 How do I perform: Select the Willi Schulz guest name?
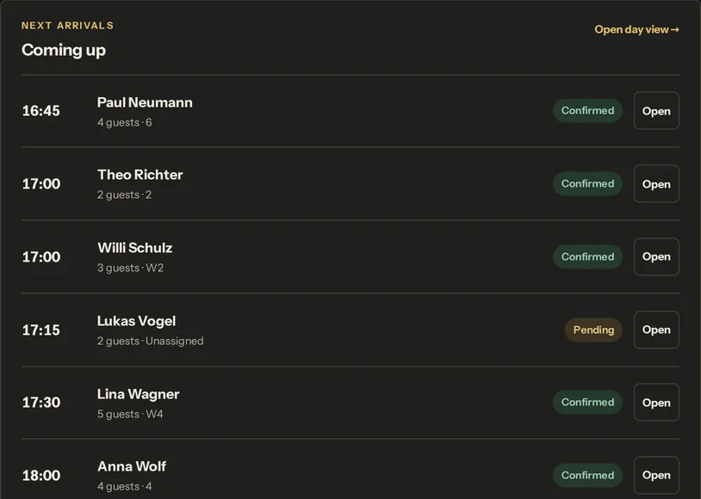(135, 248)
